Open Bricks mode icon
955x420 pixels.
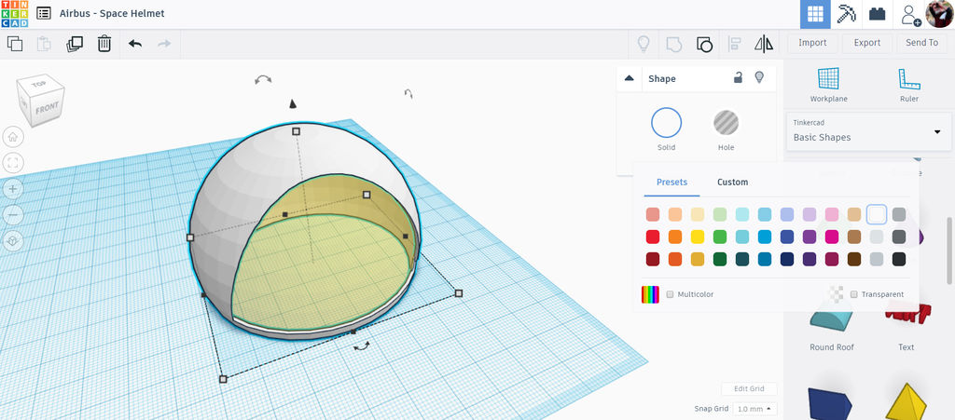[877, 14]
